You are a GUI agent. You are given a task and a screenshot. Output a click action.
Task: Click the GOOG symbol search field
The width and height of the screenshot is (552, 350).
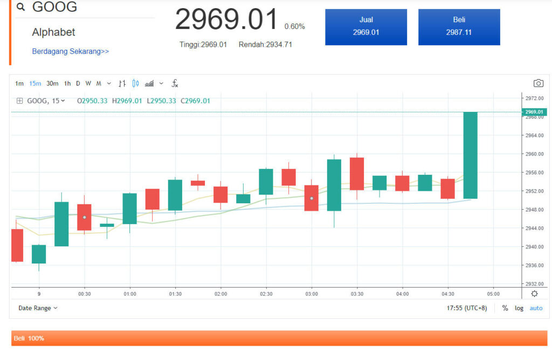[x=85, y=8]
